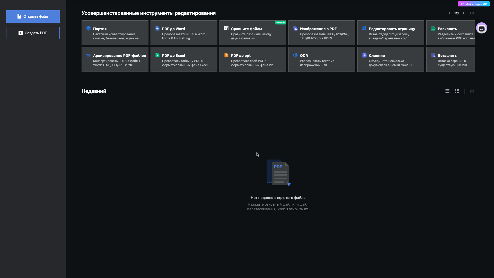Open the Изображение в PDF tool
This screenshot has height=278, width=494.
pyautogui.click(x=322, y=33)
